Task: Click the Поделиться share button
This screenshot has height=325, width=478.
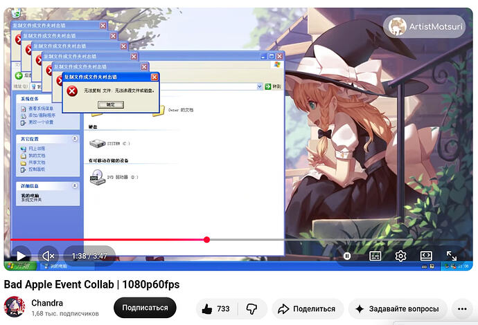Action: (x=308, y=309)
